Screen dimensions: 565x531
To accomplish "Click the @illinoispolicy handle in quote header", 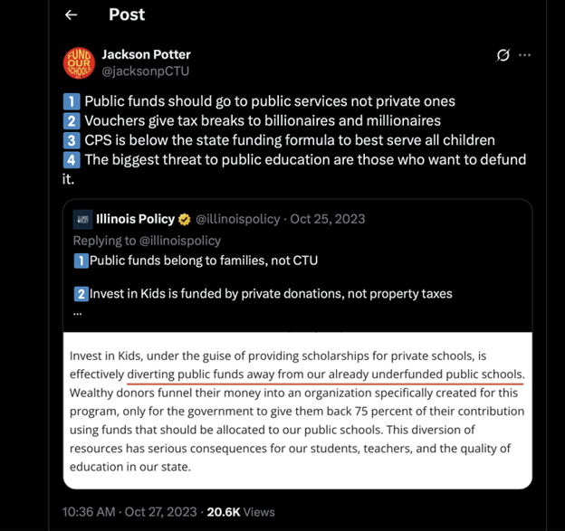I will pyautogui.click(x=237, y=218).
